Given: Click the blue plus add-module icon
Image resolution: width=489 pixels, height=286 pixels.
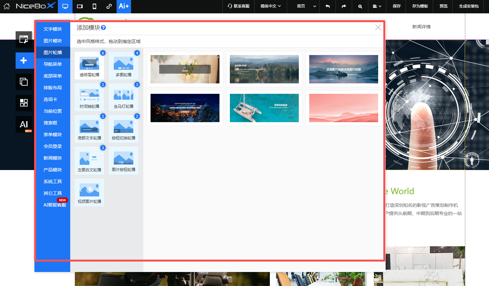Looking at the screenshot, I should coord(24,61).
